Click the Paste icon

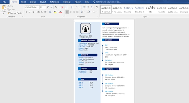(4, 7)
